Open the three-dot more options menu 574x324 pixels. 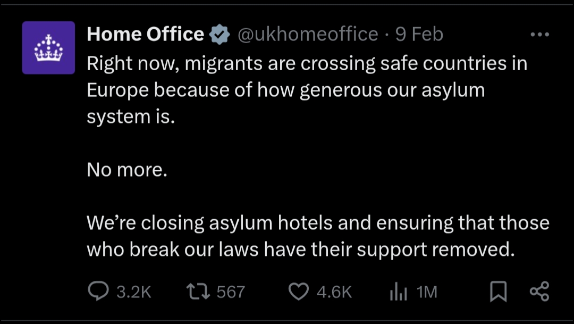pyautogui.click(x=539, y=35)
